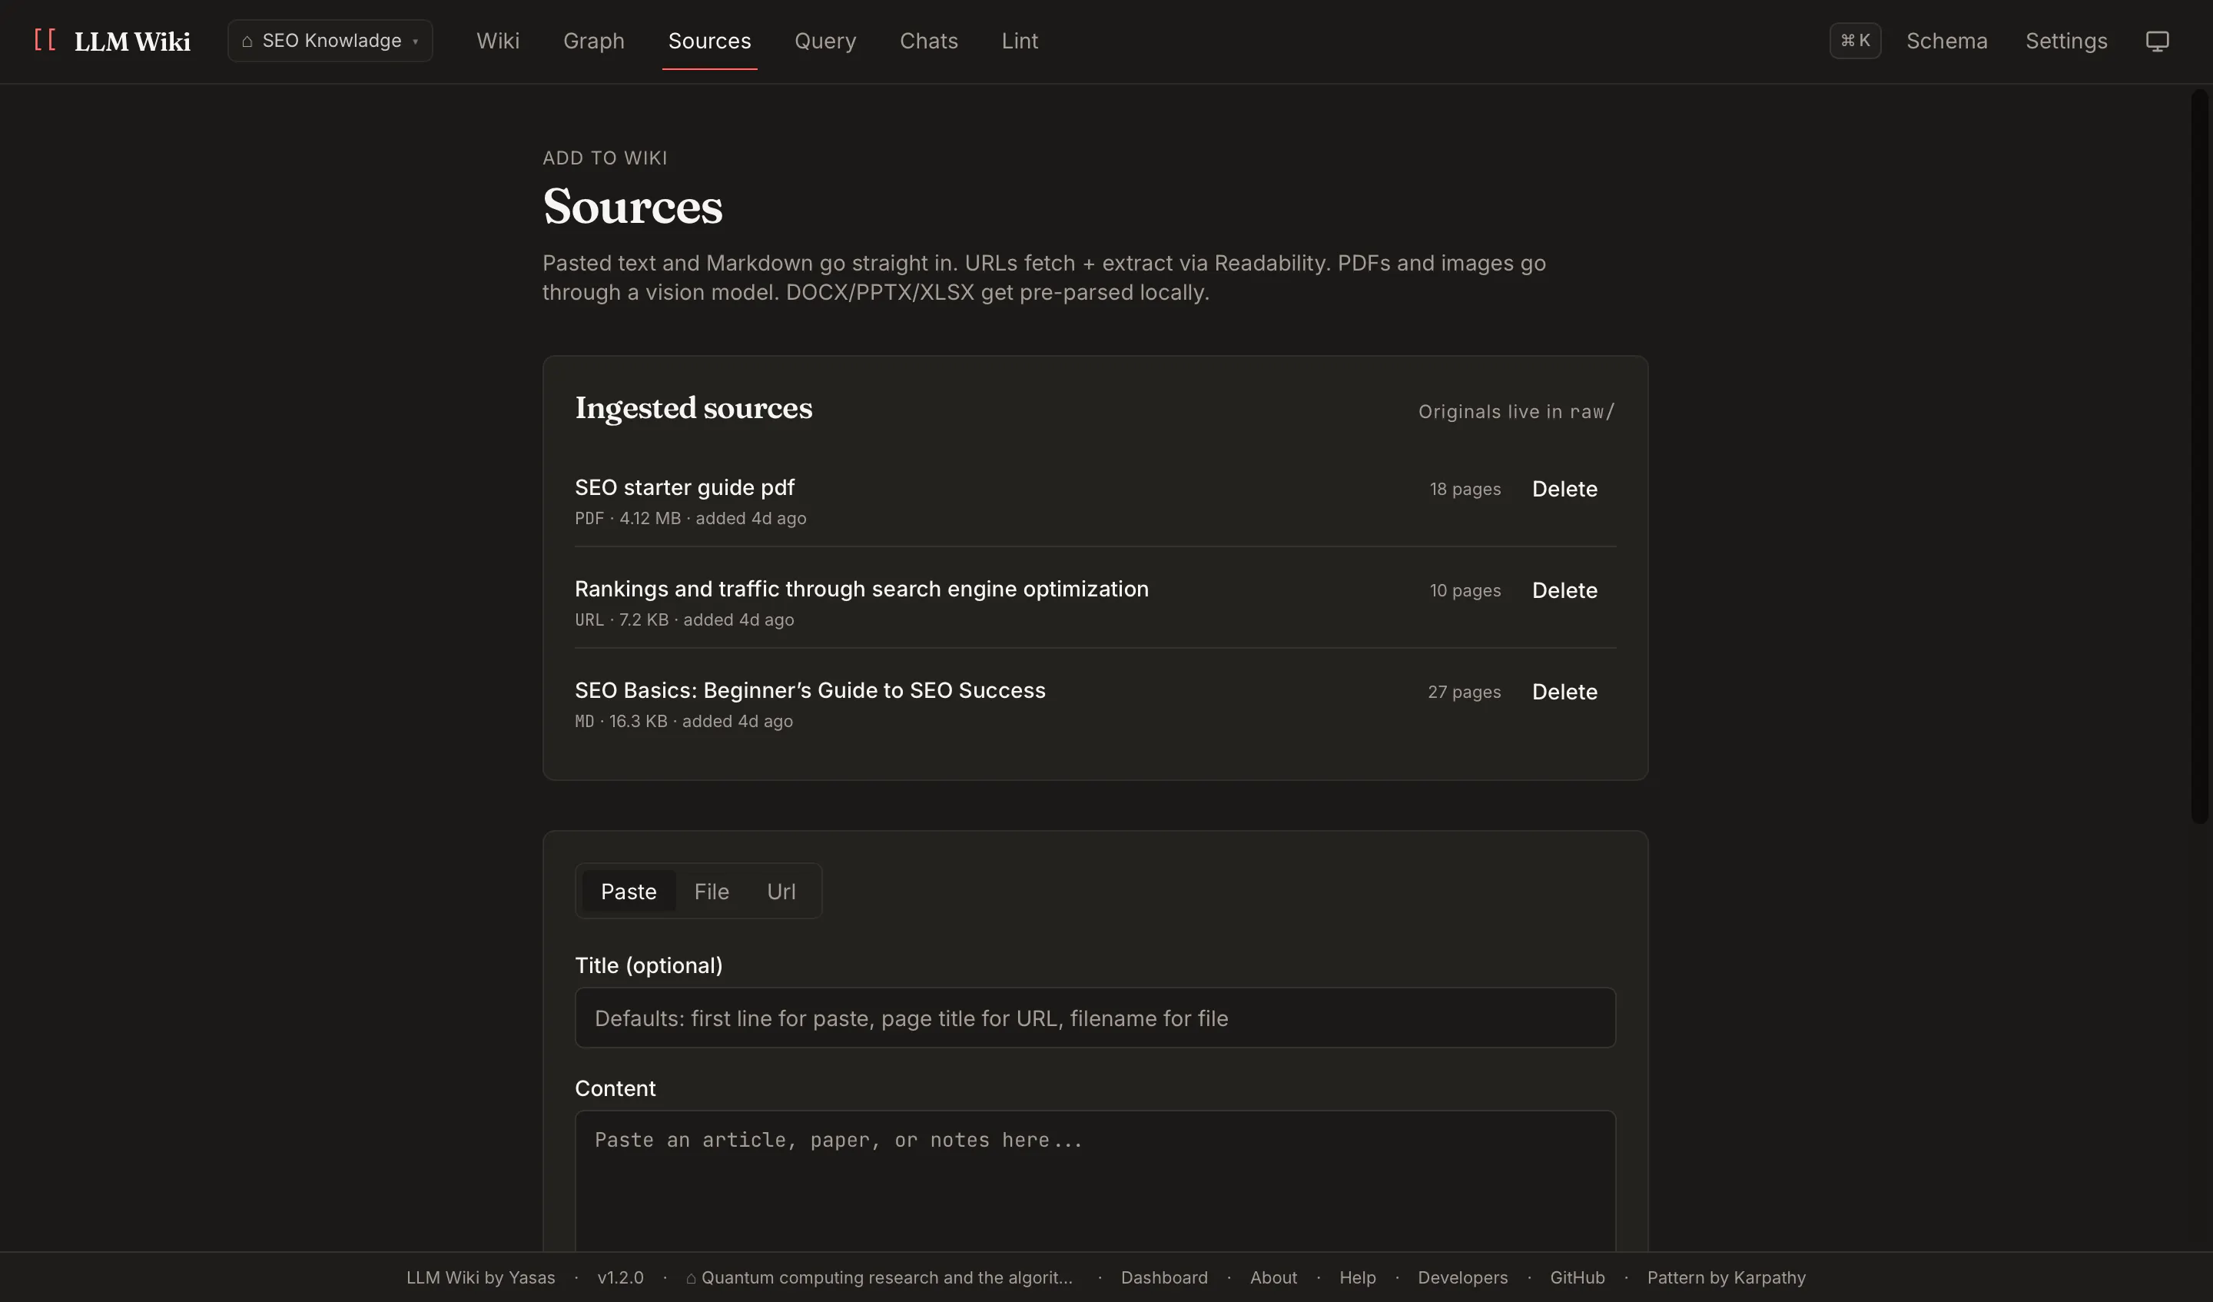
Task: Open the Lint tab
Action: click(x=1020, y=41)
